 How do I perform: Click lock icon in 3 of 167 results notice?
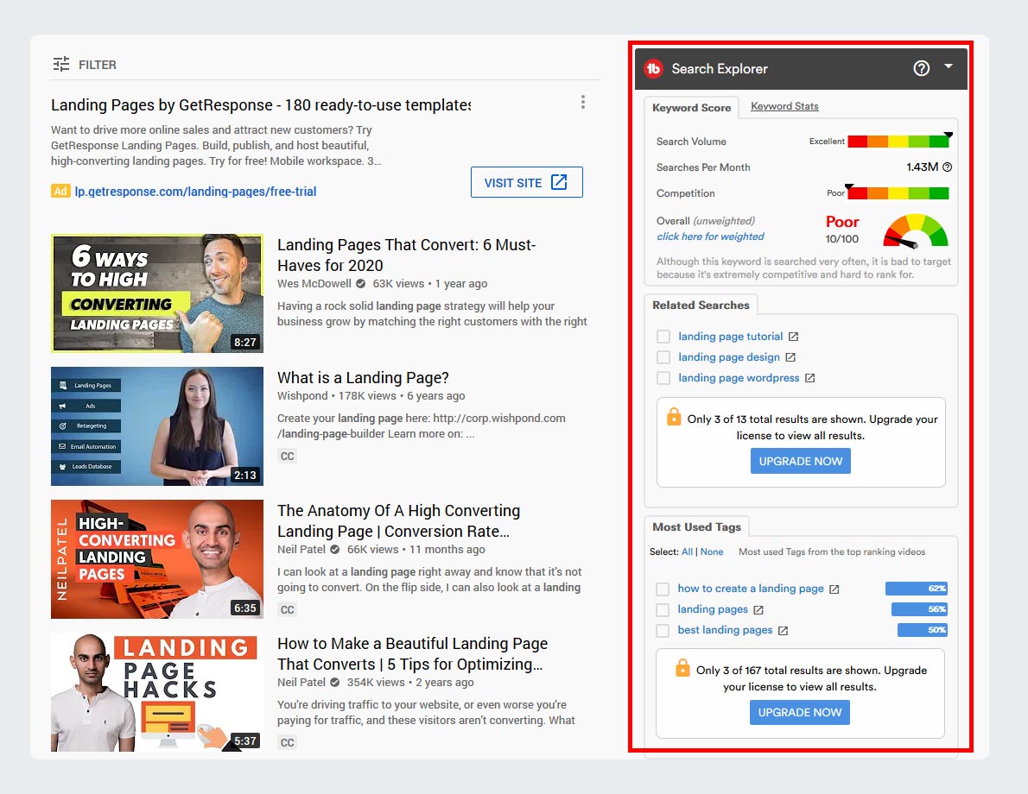682,667
